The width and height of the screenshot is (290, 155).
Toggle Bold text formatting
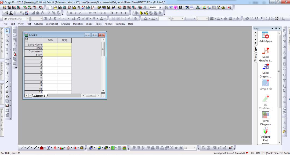click(x=46, y=19)
